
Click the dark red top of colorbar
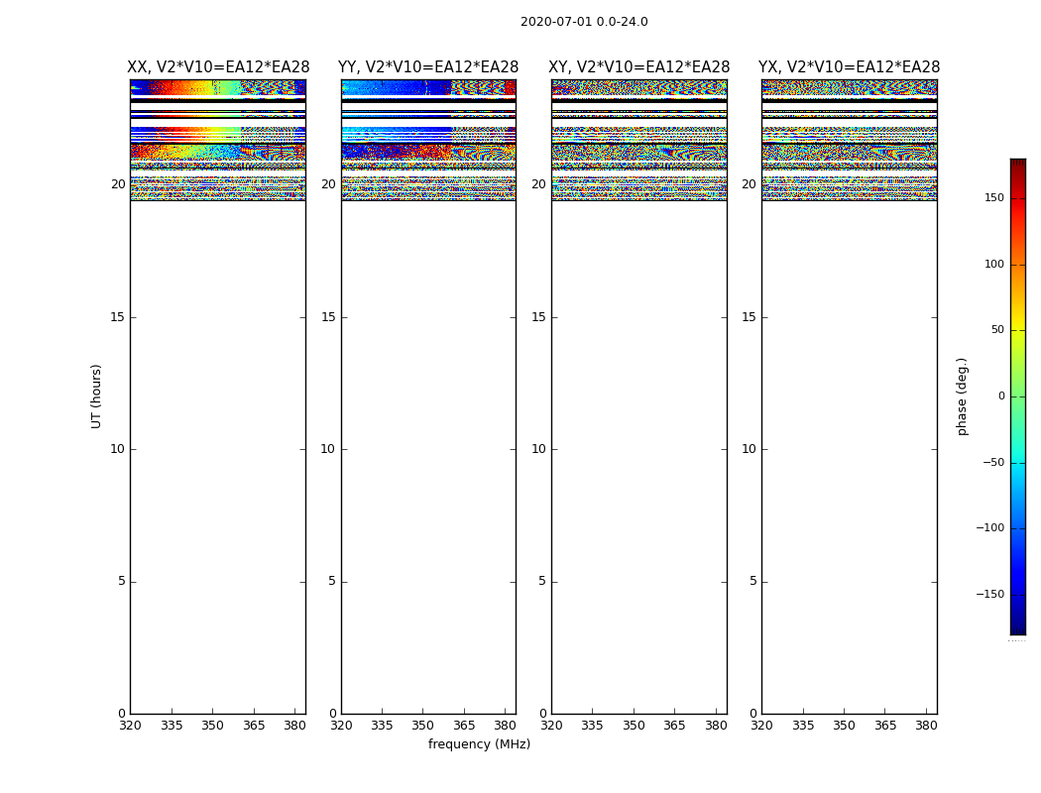[1017, 164]
